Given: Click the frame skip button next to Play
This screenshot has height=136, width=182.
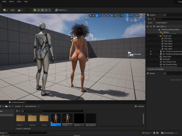Looking at the screenshot, I should coord(39,10).
